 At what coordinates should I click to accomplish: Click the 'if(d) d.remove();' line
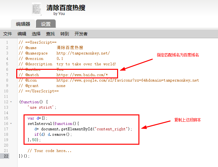pyautogui.click(x=53, y=134)
